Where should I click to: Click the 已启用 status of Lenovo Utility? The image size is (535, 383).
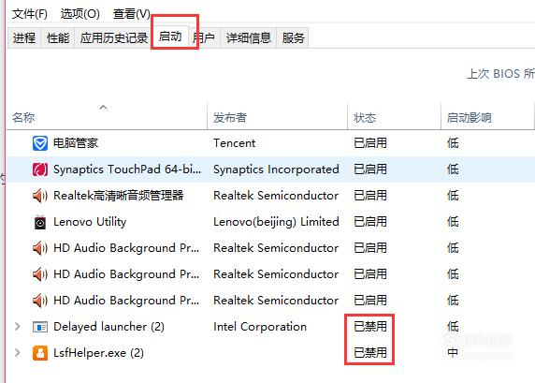click(x=370, y=222)
